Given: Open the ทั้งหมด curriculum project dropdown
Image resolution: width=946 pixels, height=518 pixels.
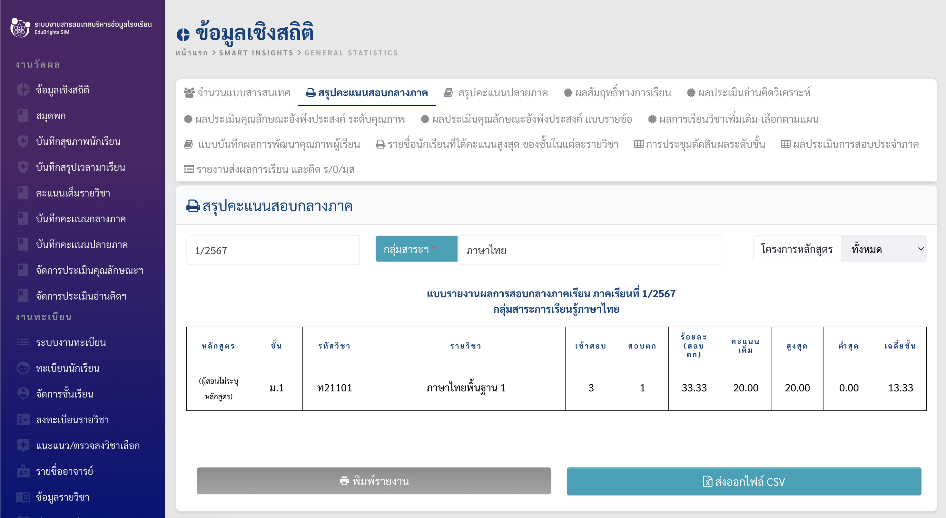Looking at the screenshot, I should (x=883, y=249).
